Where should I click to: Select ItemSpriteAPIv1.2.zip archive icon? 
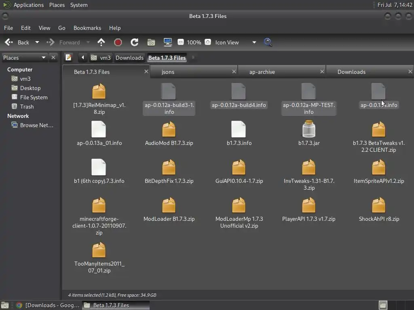(378, 168)
